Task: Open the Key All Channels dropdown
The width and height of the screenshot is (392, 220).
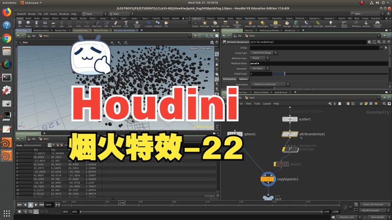Action: [374, 210]
